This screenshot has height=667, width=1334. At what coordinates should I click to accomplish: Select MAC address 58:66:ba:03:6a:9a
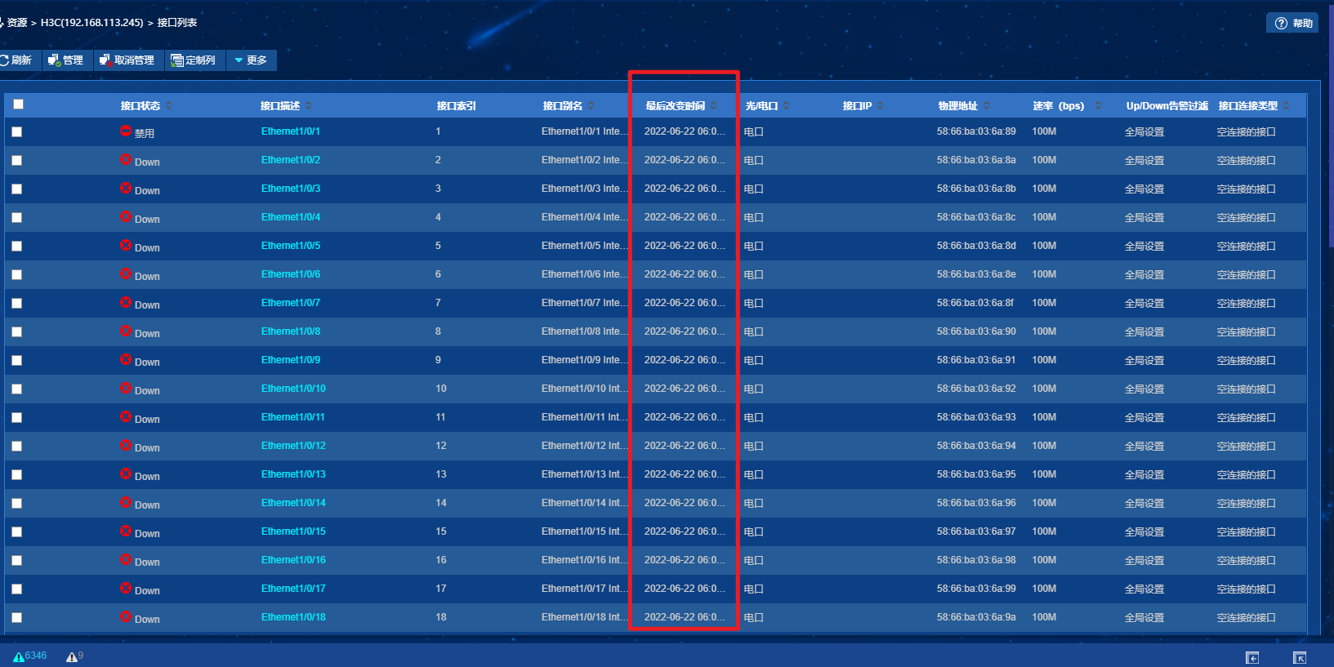pos(976,617)
